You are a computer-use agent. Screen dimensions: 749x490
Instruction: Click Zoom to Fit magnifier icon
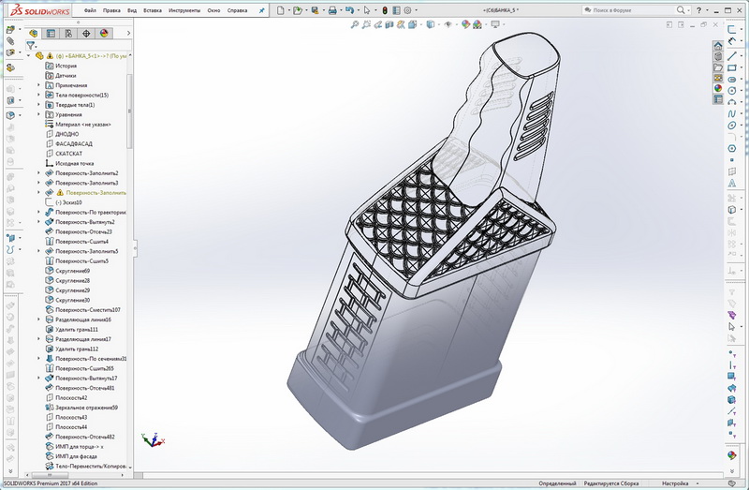click(355, 24)
